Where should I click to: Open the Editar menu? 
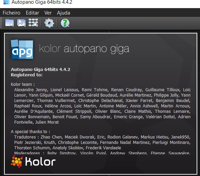(x=33, y=13)
